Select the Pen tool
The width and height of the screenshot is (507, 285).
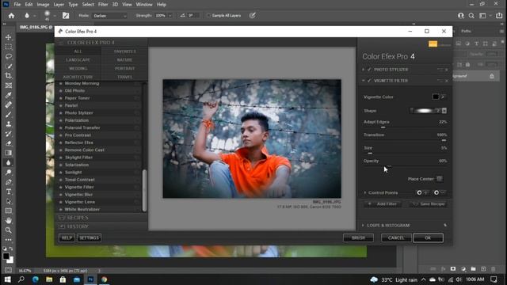(9, 182)
